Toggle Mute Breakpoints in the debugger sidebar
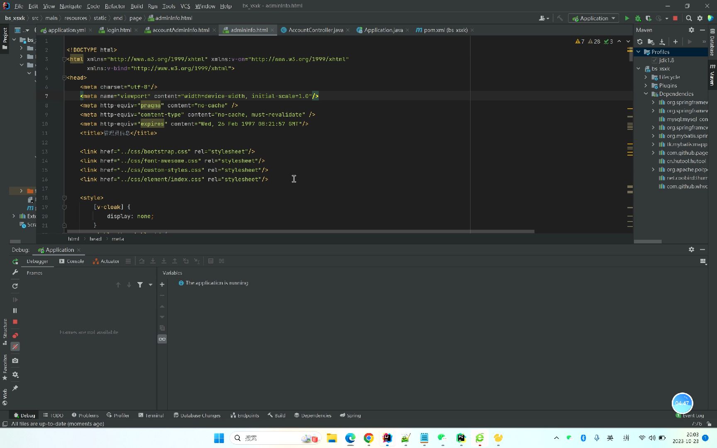 (x=15, y=346)
